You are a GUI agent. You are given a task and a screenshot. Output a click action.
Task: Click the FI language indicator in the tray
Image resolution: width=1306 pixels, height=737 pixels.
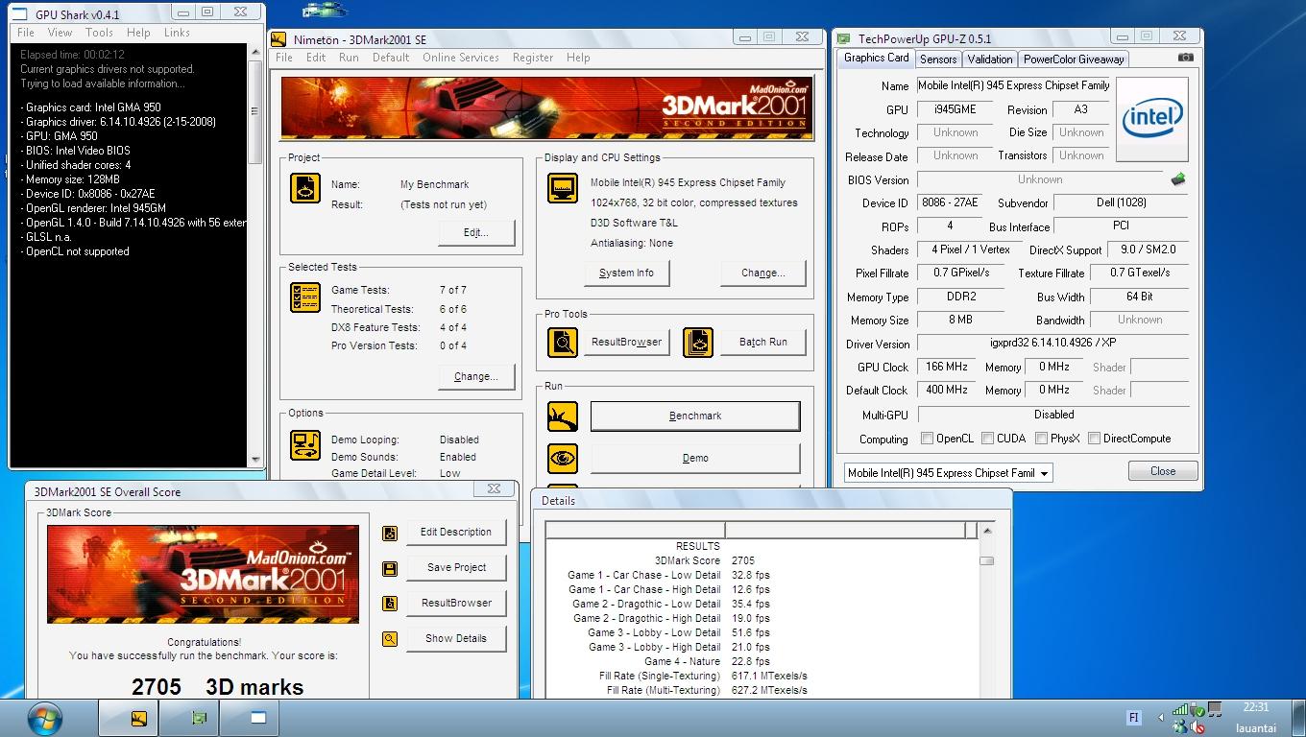point(1133,718)
